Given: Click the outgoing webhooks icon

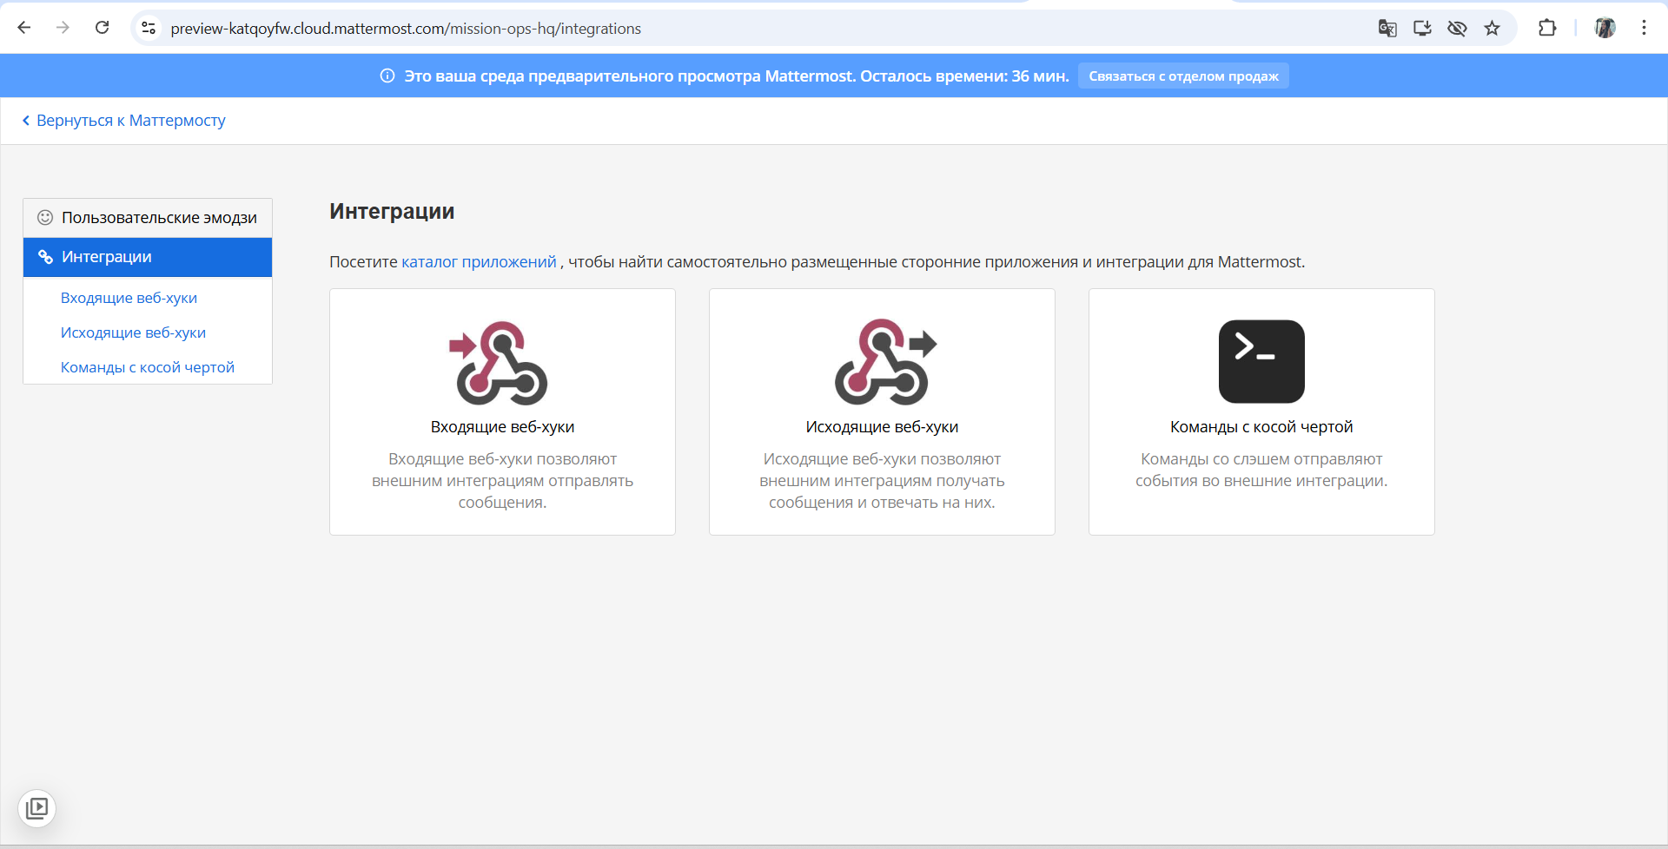Looking at the screenshot, I should (x=883, y=362).
